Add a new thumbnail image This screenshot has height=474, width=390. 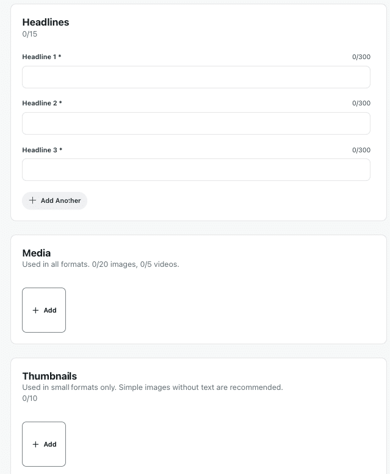[44, 444]
